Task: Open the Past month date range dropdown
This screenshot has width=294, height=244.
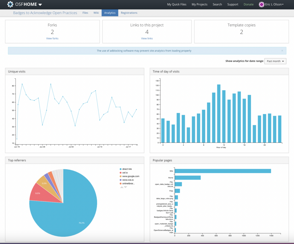Action: click(275, 61)
